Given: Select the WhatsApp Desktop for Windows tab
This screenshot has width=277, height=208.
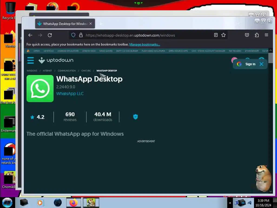Looking at the screenshot, I should (x=65, y=24).
